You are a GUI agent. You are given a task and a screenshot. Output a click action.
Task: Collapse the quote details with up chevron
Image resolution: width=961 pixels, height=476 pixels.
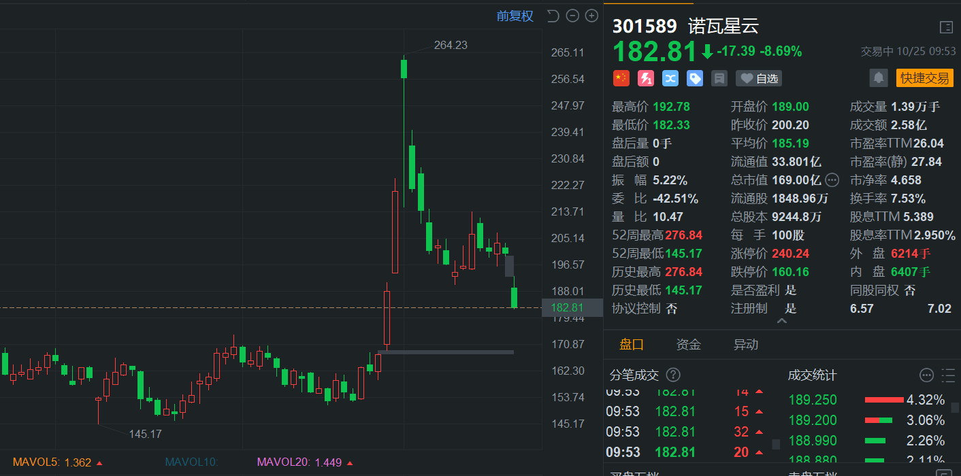pos(781,320)
